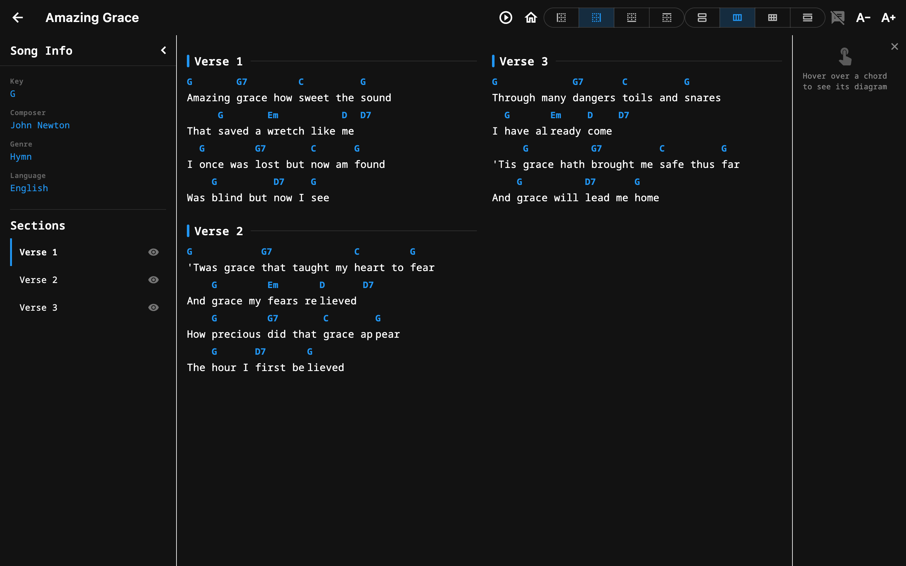Screen dimensions: 906x566
Task: Decrease font size with A- control
Action: click(863, 17)
